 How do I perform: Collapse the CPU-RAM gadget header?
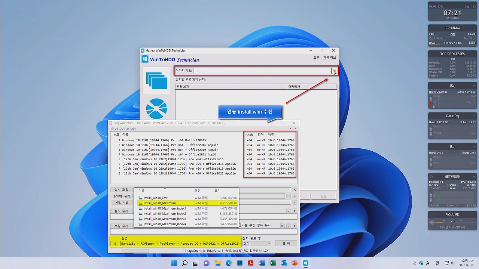tap(474, 28)
